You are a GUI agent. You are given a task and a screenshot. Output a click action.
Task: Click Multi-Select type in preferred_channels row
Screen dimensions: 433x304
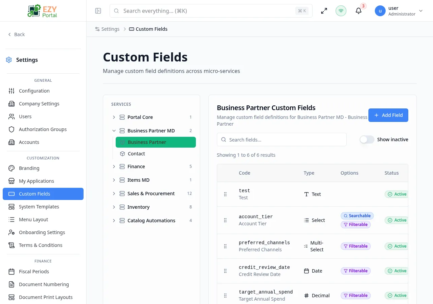pos(314,246)
